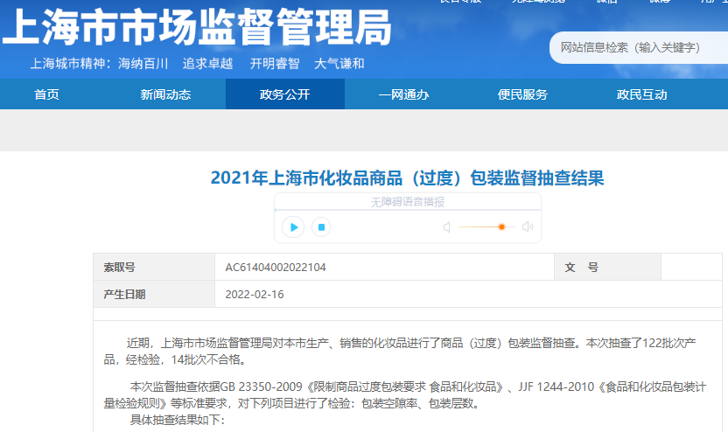This screenshot has width=728, height=432.
Task: Select the date value 2022-02-16
Action: tap(255, 294)
